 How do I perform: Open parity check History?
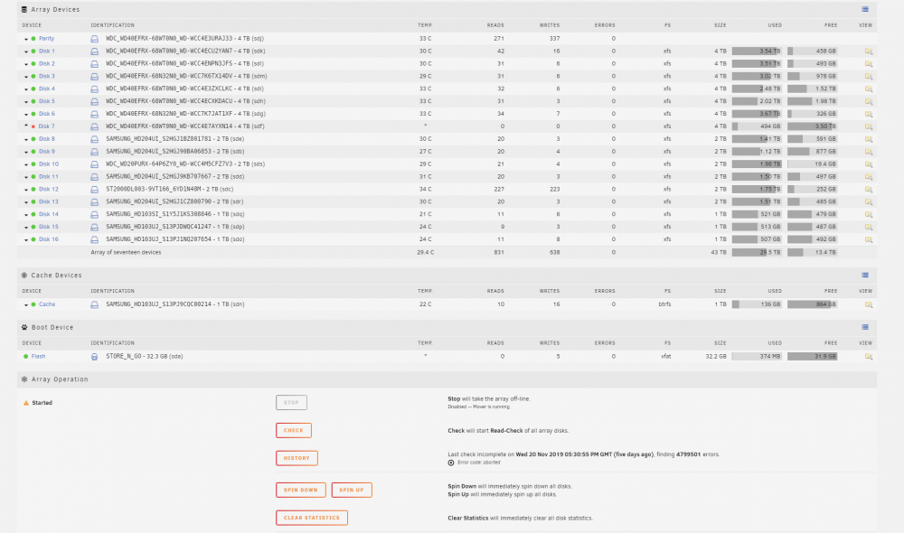[x=297, y=458]
